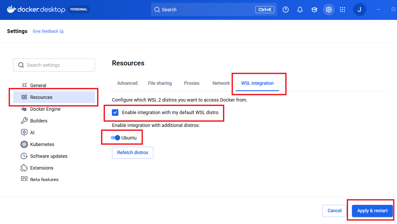Open the Proxies tab

(192, 83)
